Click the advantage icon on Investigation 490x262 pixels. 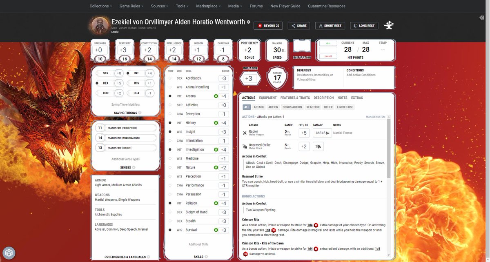point(215,150)
